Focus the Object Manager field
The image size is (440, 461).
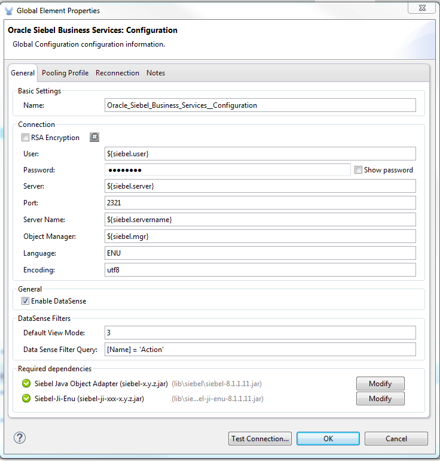[260, 236]
